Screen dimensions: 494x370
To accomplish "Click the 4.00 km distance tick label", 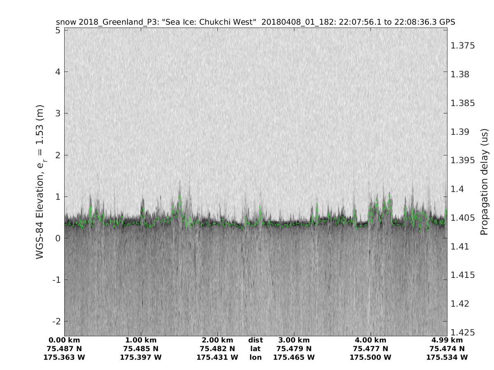I will [x=370, y=340].
